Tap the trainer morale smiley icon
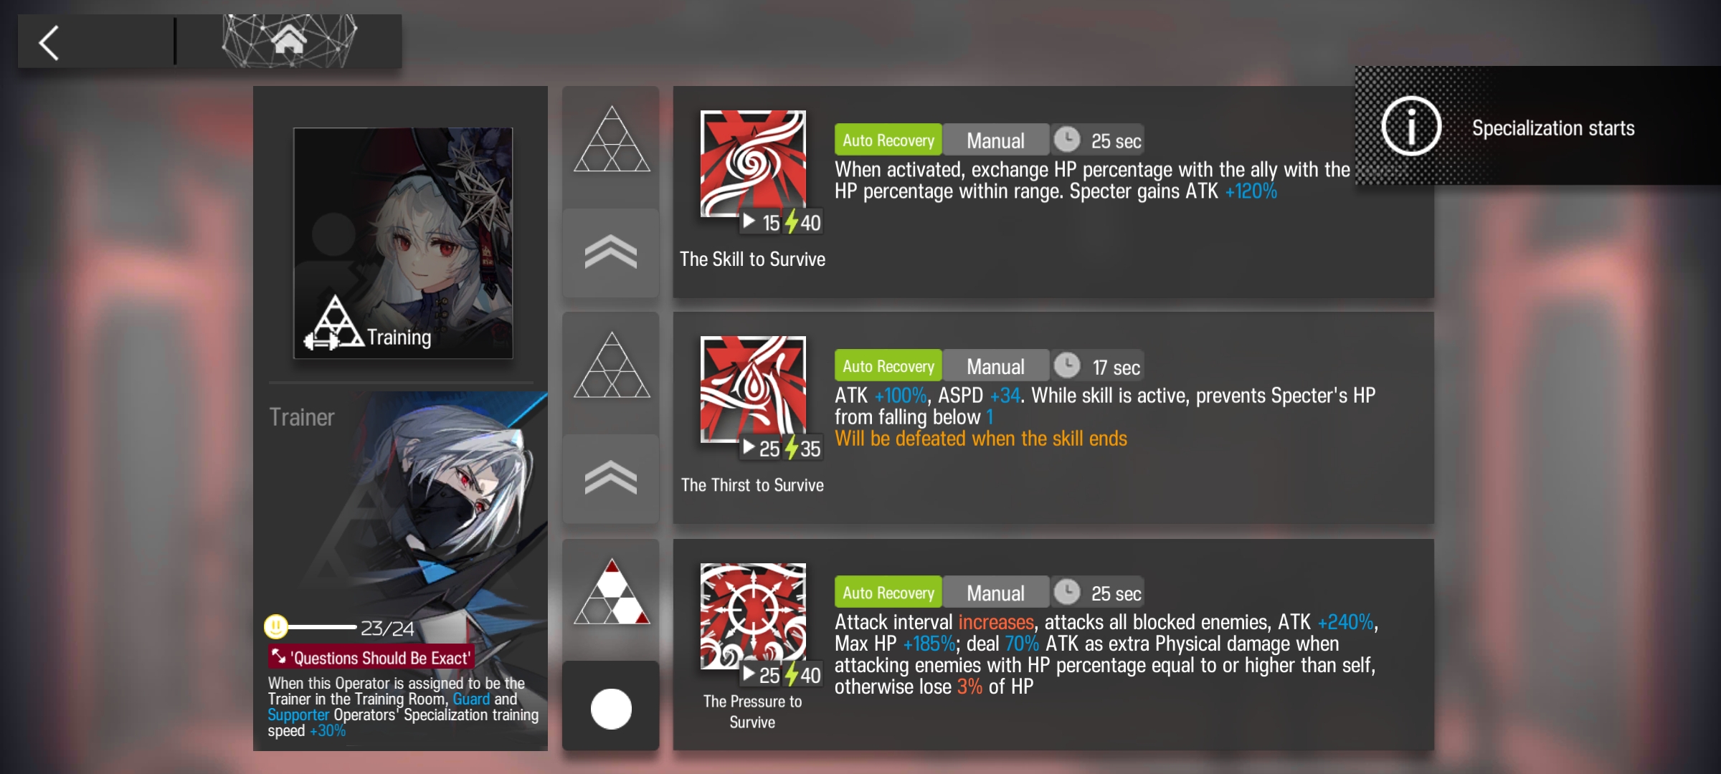1721x774 pixels. pyautogui.click(x=276, y=627)
